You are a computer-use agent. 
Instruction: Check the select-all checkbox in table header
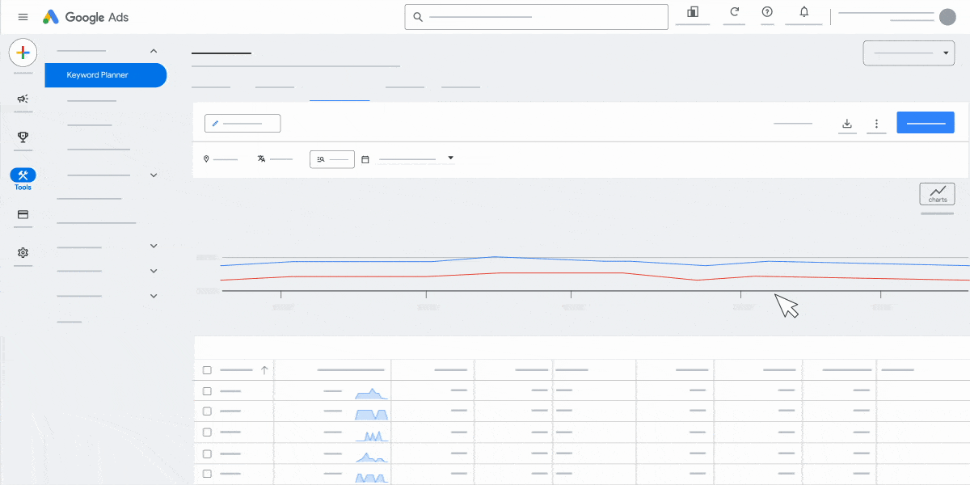pyautogui.click(x=207, y=369)
